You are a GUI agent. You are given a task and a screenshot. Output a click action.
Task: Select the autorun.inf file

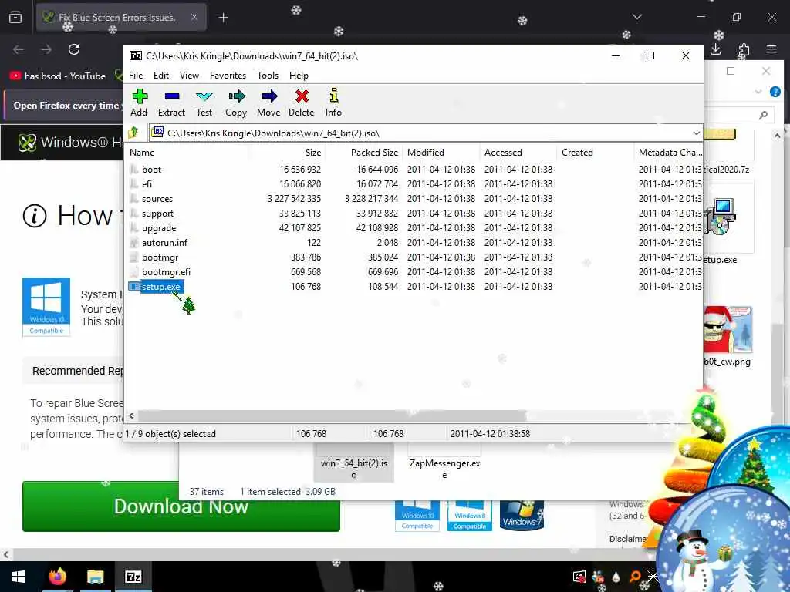point(164,243)
